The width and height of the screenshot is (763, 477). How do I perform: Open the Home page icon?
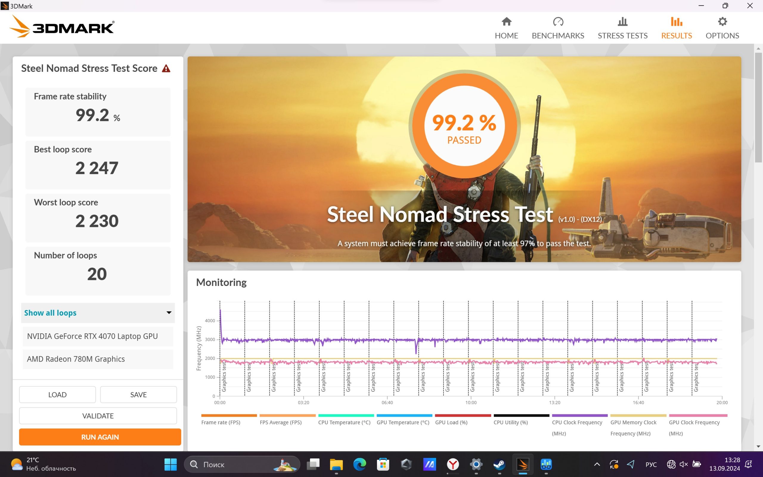click(x=506, y=21)
